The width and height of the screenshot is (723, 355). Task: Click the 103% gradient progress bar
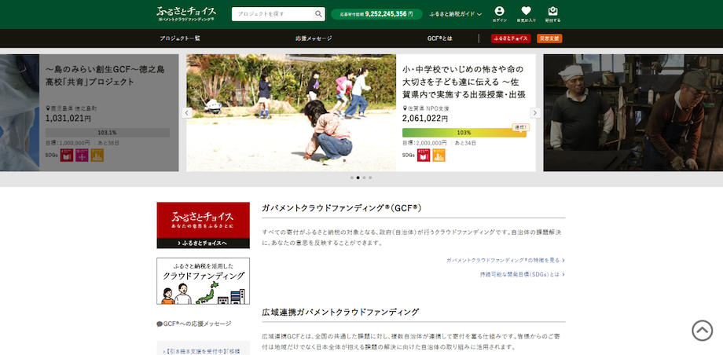point(464,133)
